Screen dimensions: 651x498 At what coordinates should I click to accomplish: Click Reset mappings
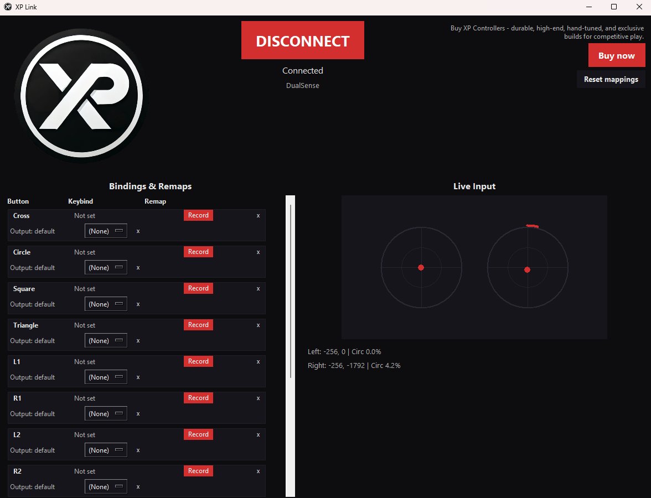pyautogui.click(x=611, y=79)
